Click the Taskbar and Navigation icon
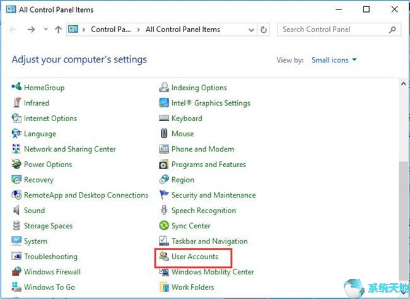This screenshot has height=299, width=410. point(164,241)
